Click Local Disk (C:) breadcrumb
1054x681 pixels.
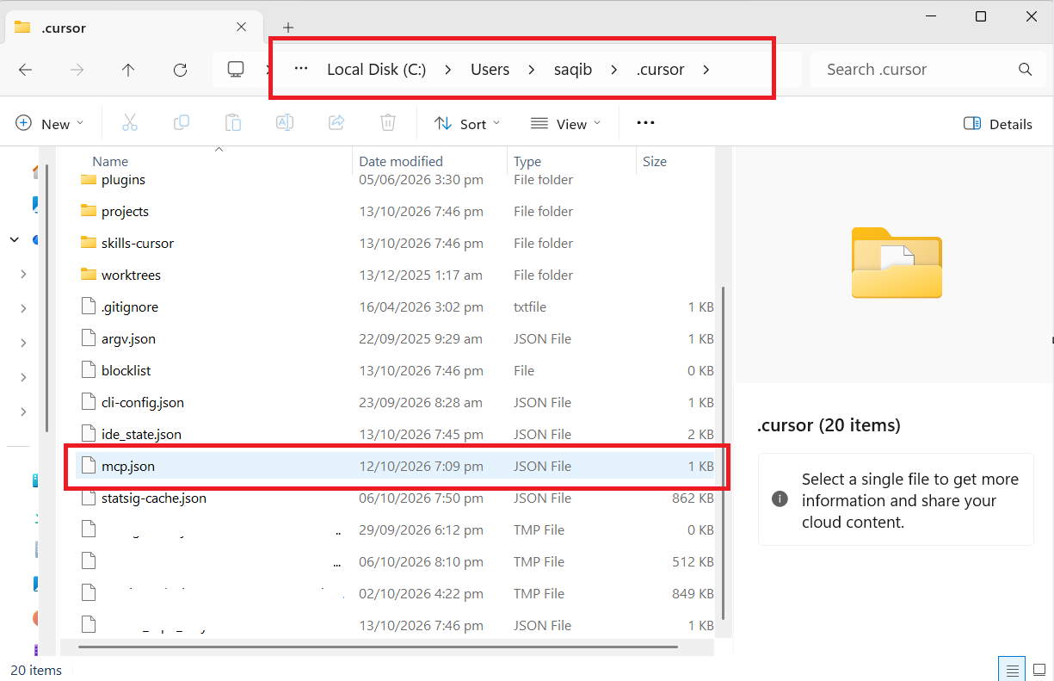pyautogui.click(x=376, y=70)
